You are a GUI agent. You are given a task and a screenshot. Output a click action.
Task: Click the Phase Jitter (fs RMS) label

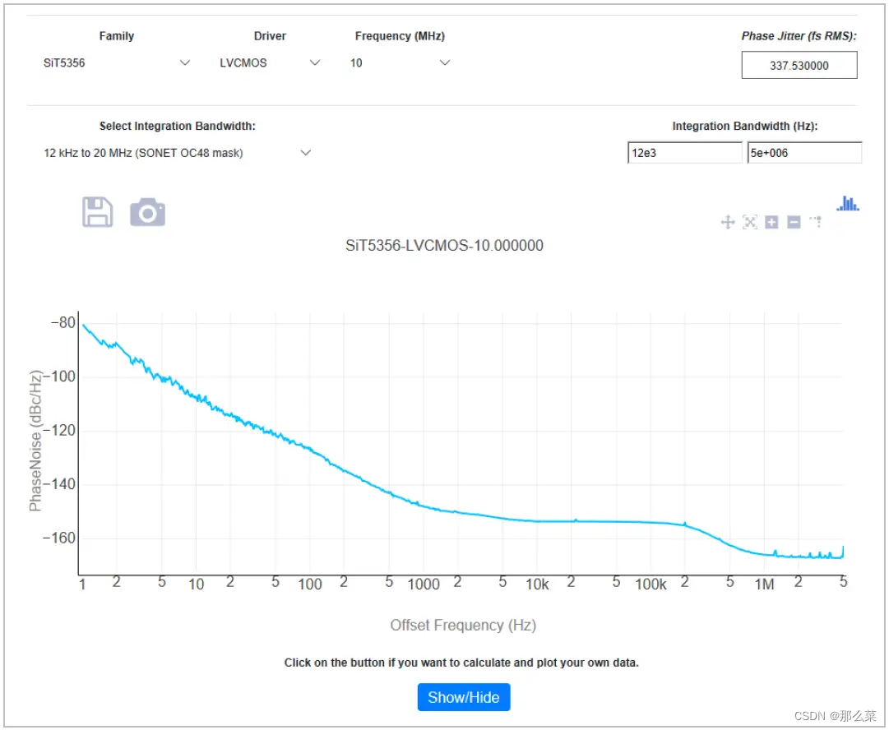click(x=799, y=36)
